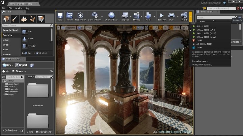This screenshot has height=136, width=243.
Task: Select Add brush type radio button
Action: pos(23,53)
